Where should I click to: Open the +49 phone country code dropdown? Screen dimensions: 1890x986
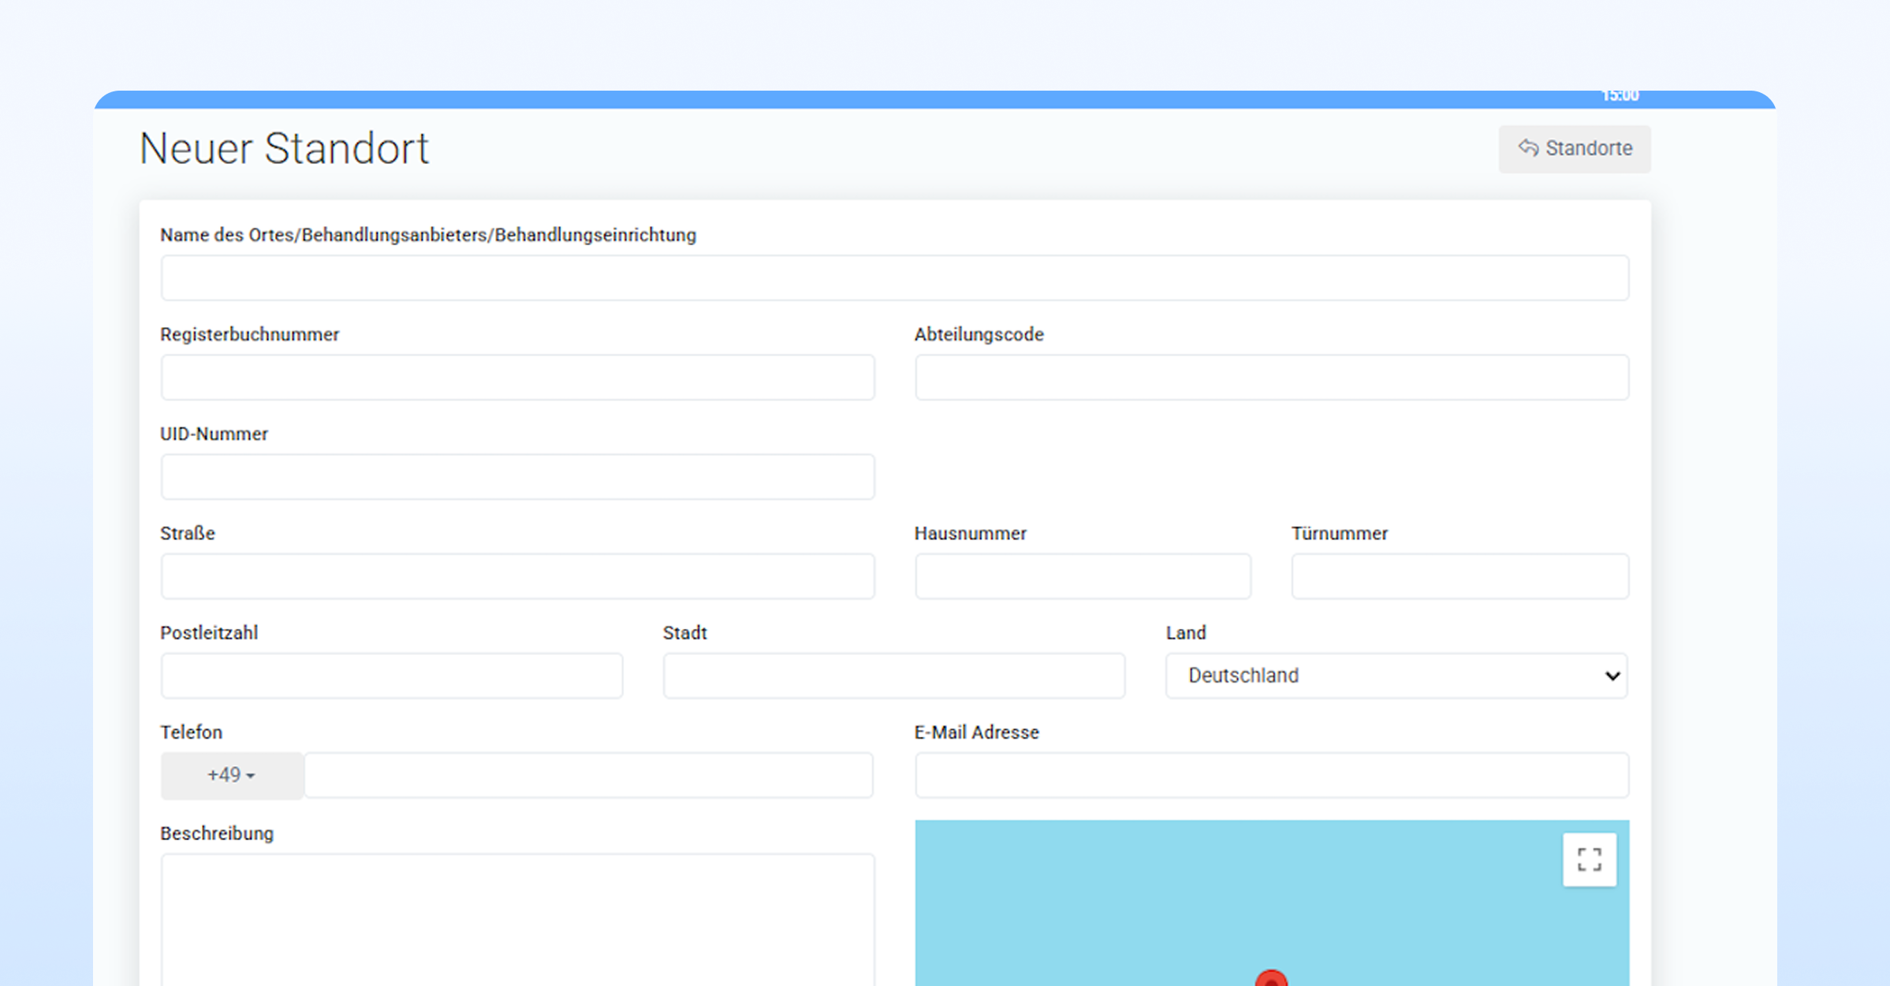(232, 776)
